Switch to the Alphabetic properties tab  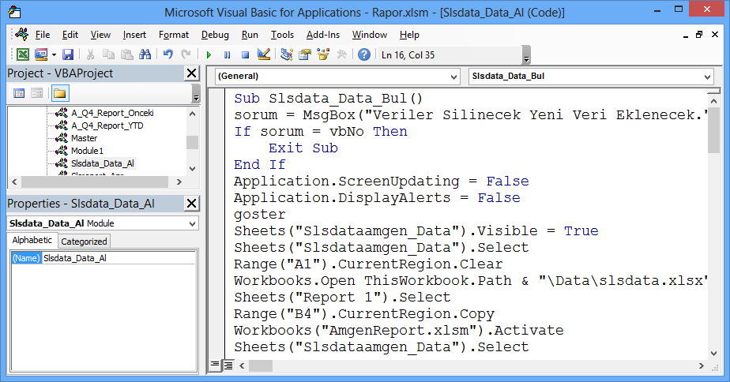tap(32, 240)
